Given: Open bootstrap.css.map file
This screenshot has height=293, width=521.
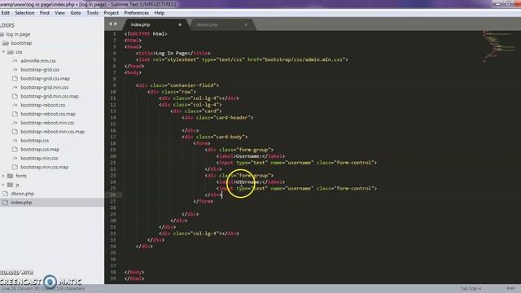Looking at the screenshot, I should 40,150.
